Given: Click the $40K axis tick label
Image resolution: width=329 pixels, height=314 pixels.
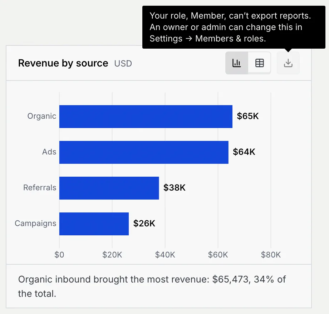Looking at the screenshot, I should click(165, 255).
